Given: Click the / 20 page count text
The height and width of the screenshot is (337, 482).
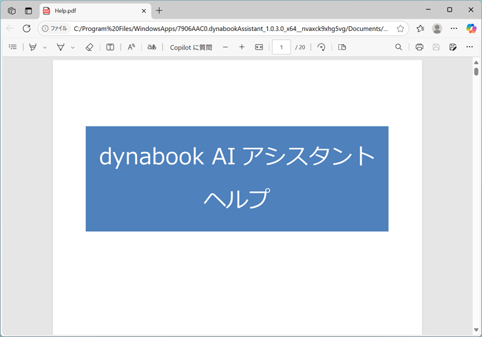Looking at the screenshot, I should [x=300, y=47].
